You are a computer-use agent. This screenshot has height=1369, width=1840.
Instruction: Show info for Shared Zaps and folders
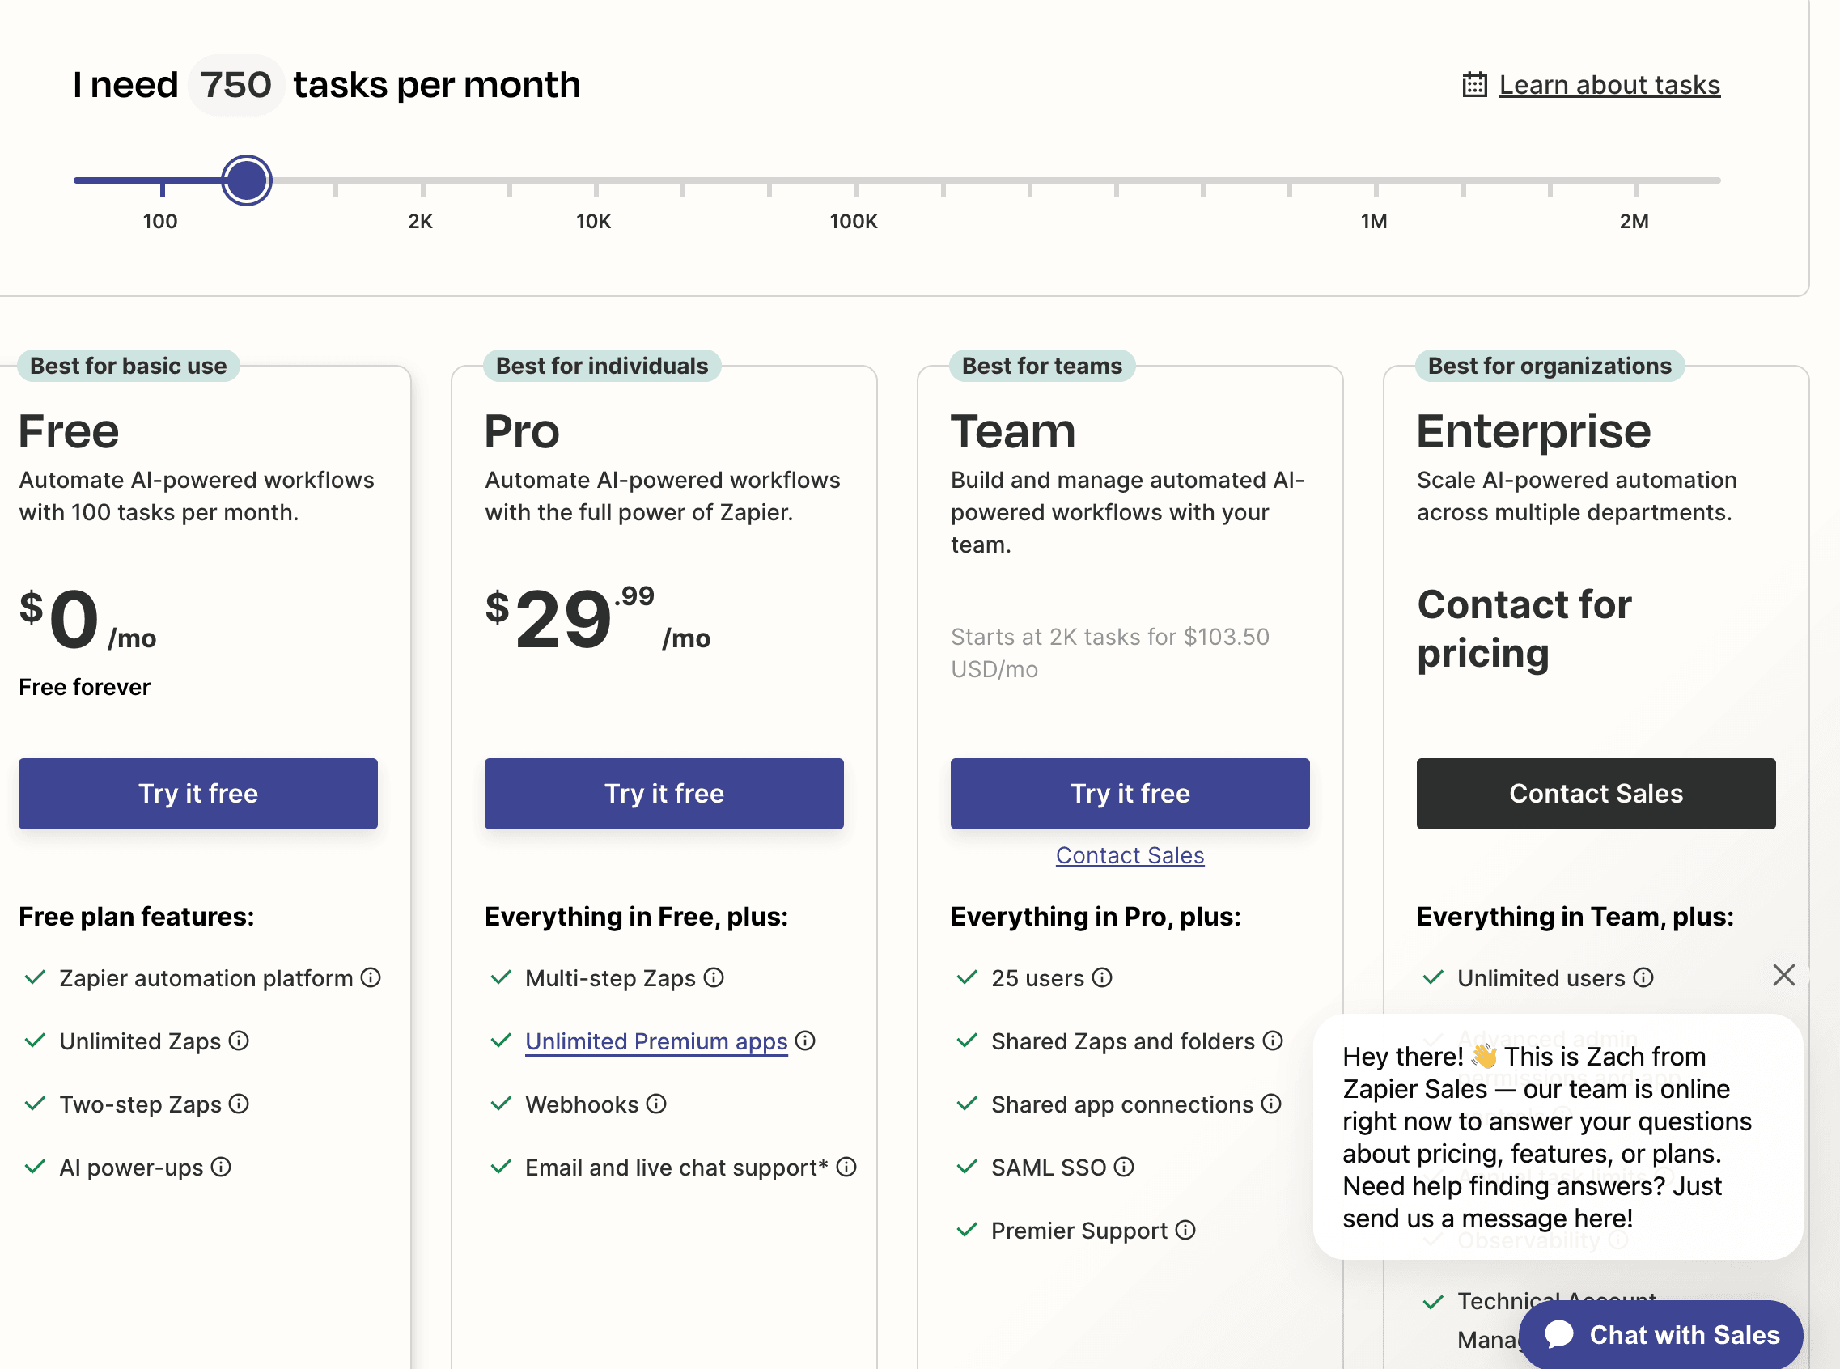click(x=1273, y=1041)
